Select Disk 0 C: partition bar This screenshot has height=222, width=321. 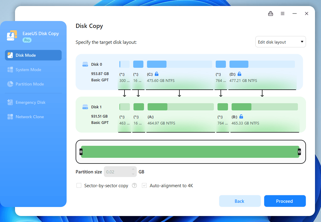tap(179, 64)
